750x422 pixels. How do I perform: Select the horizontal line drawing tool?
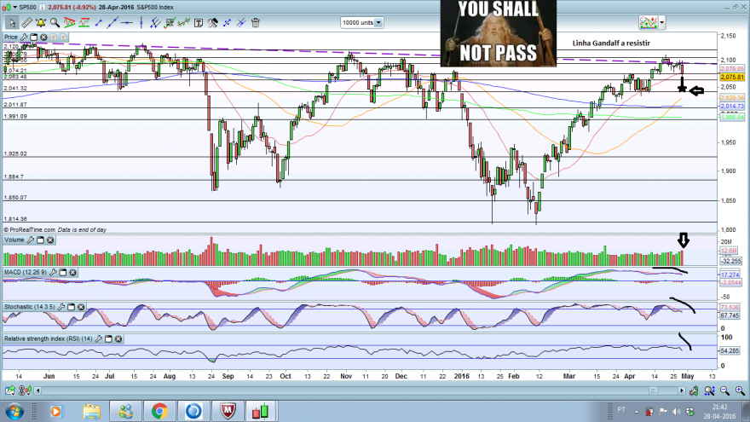point(127,22)
